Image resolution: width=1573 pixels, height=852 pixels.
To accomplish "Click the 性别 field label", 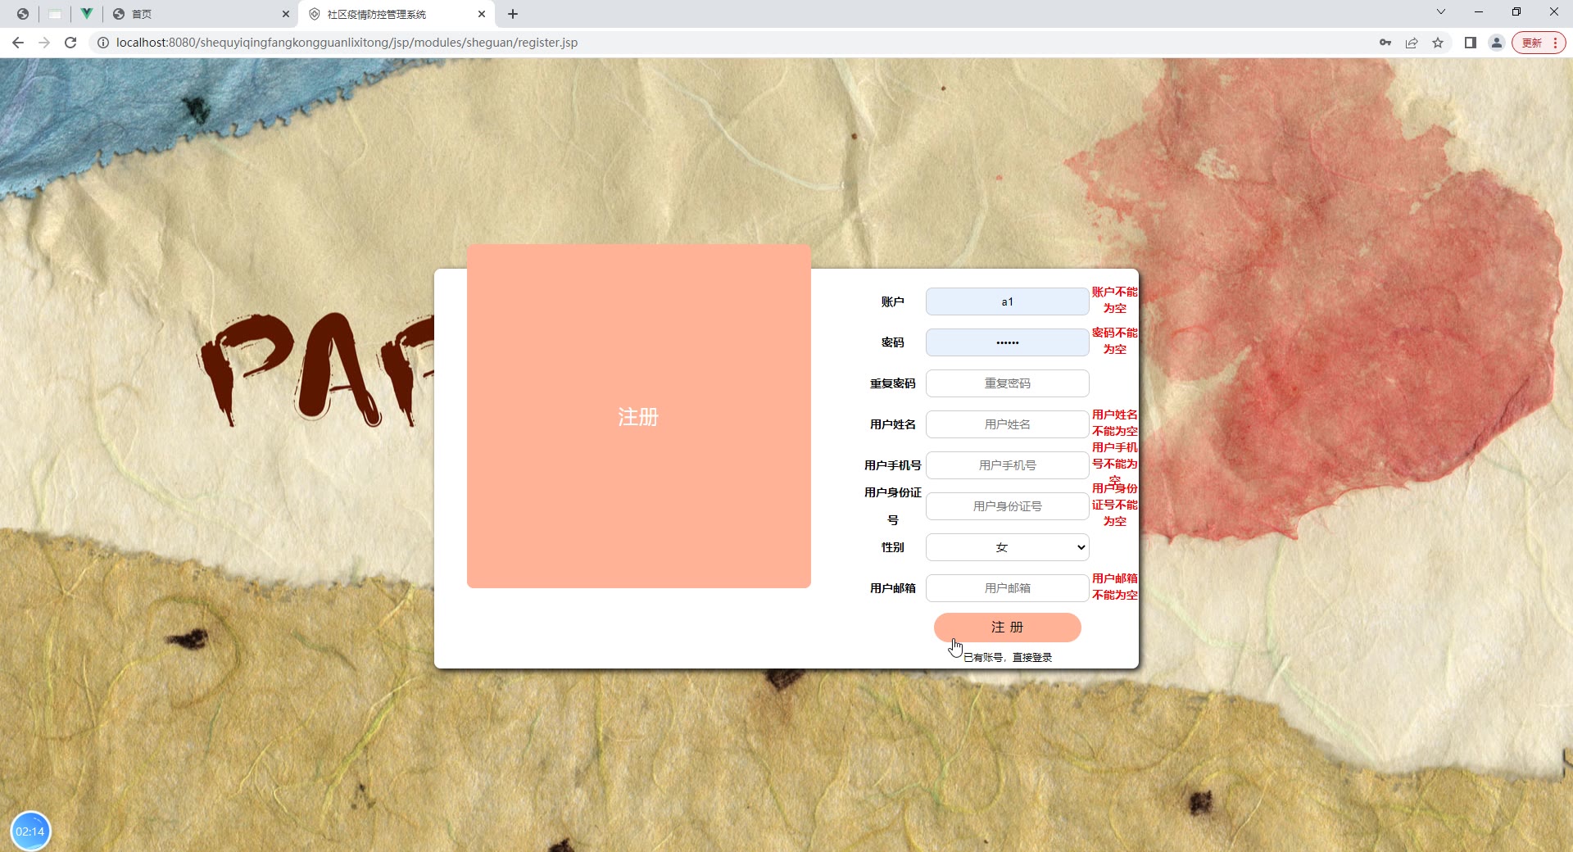I will (x=892, y=547).
